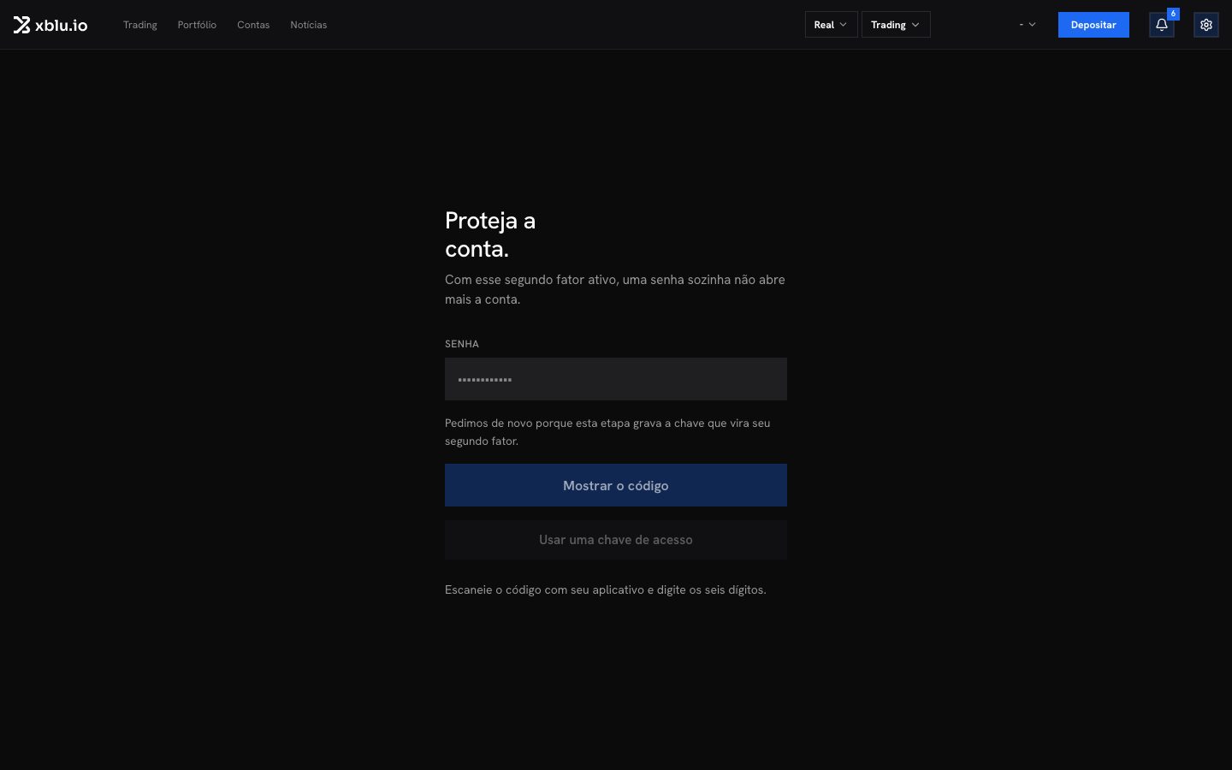The width and height of the screenshot is (1232, 770).
Task: Click the 'Proteja a conta.' heading
Action: (490, 234)
